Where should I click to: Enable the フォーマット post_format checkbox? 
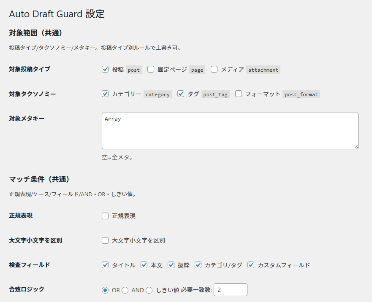pyautogui.click(x=239, y=94)
